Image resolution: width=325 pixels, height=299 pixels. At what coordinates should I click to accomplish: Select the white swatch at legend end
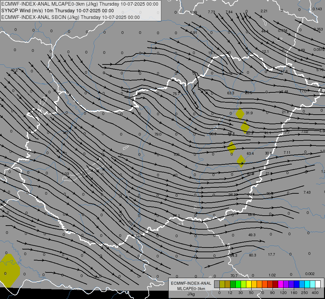(318, 284)
